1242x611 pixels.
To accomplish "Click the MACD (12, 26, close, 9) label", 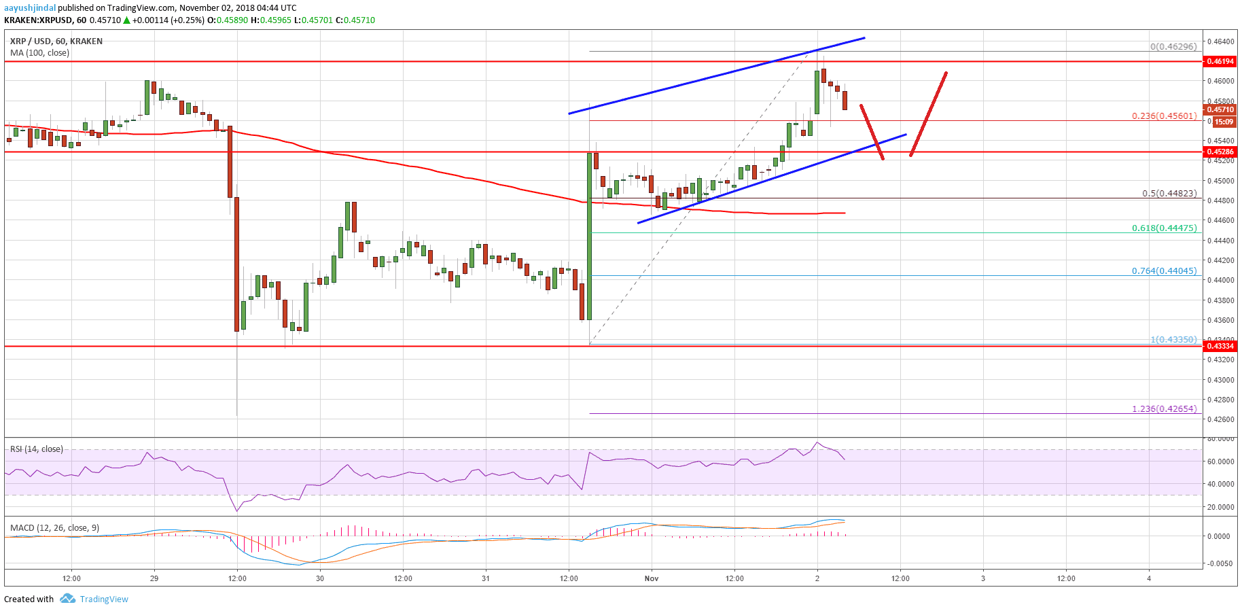I will coord(54,528).
